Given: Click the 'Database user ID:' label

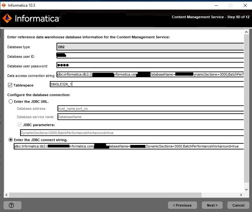Looking at the screenshot, I should pos(21,57).
